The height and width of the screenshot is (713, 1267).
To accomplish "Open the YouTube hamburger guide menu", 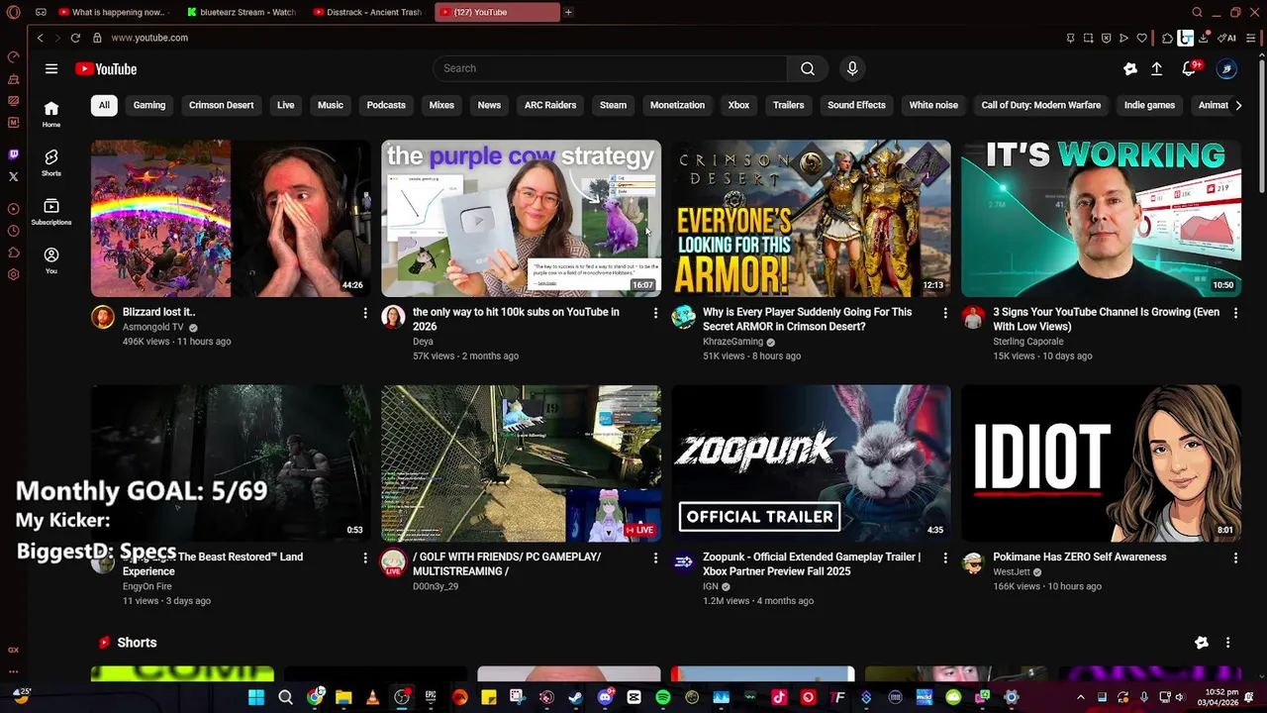I will point(51,68).
